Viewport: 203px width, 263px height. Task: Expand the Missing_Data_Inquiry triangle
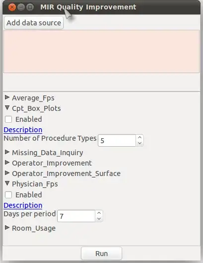click(7, 152)
